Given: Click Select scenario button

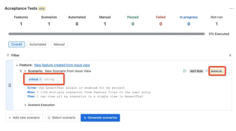Looking at the screenshot, I should coord(62,118).
